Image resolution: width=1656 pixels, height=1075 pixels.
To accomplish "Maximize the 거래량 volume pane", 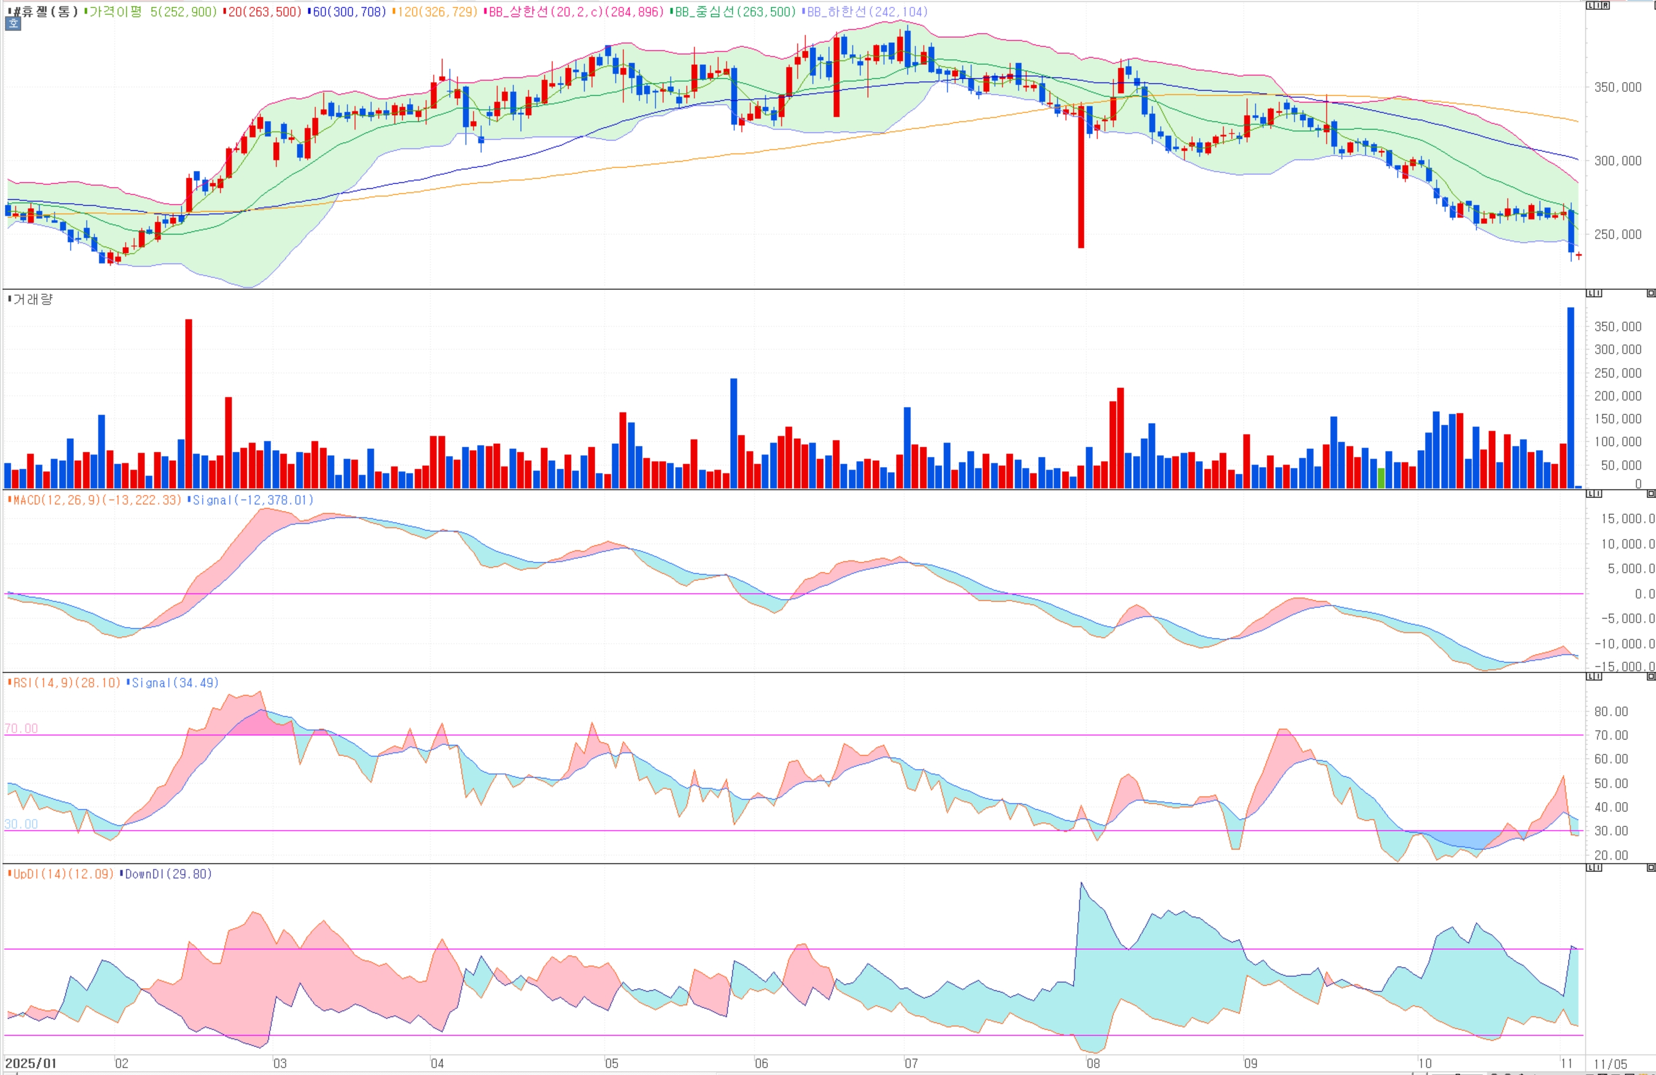I will 1651,293.
